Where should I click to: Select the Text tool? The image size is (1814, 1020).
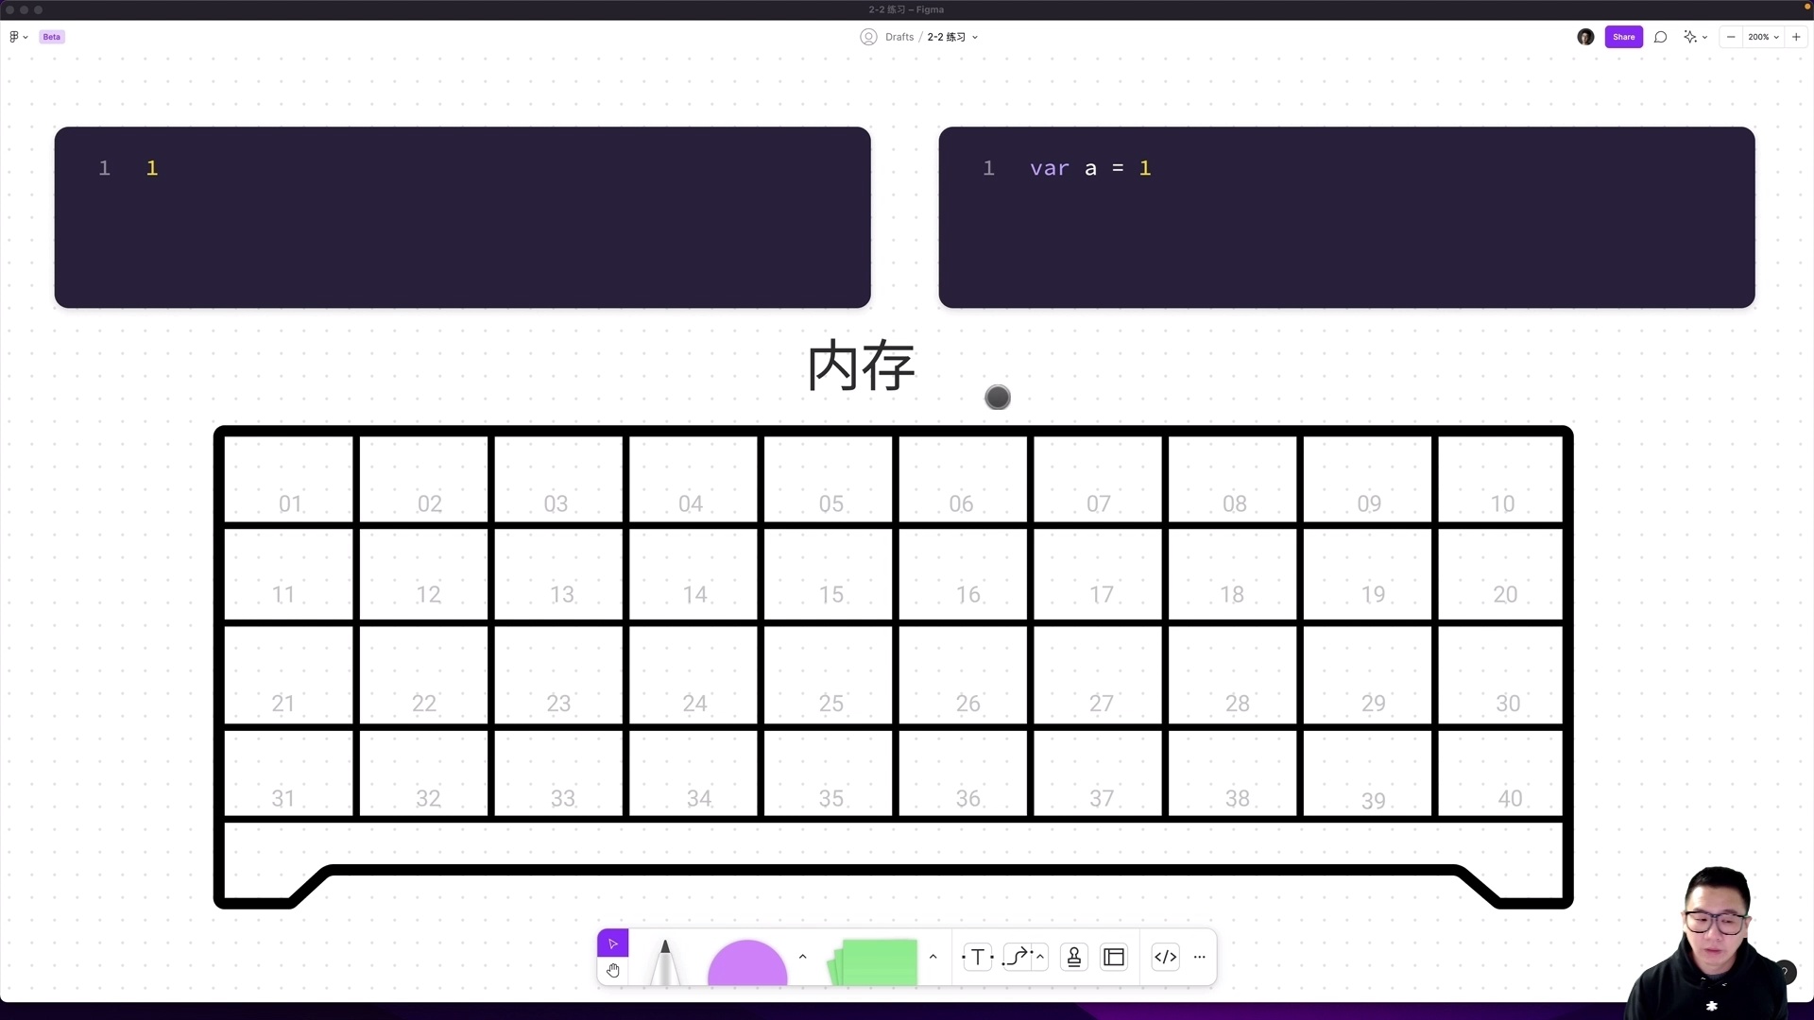[x=978, y=957]
